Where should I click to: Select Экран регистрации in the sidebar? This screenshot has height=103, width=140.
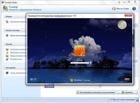click(x=18, y=35)
